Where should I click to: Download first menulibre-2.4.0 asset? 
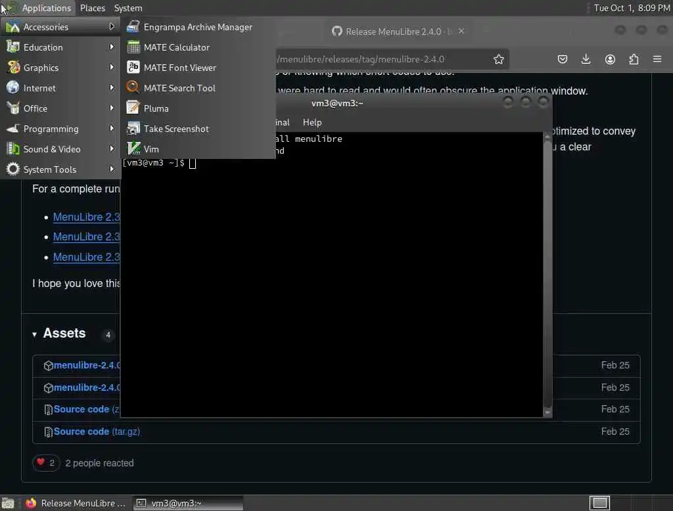87,365
